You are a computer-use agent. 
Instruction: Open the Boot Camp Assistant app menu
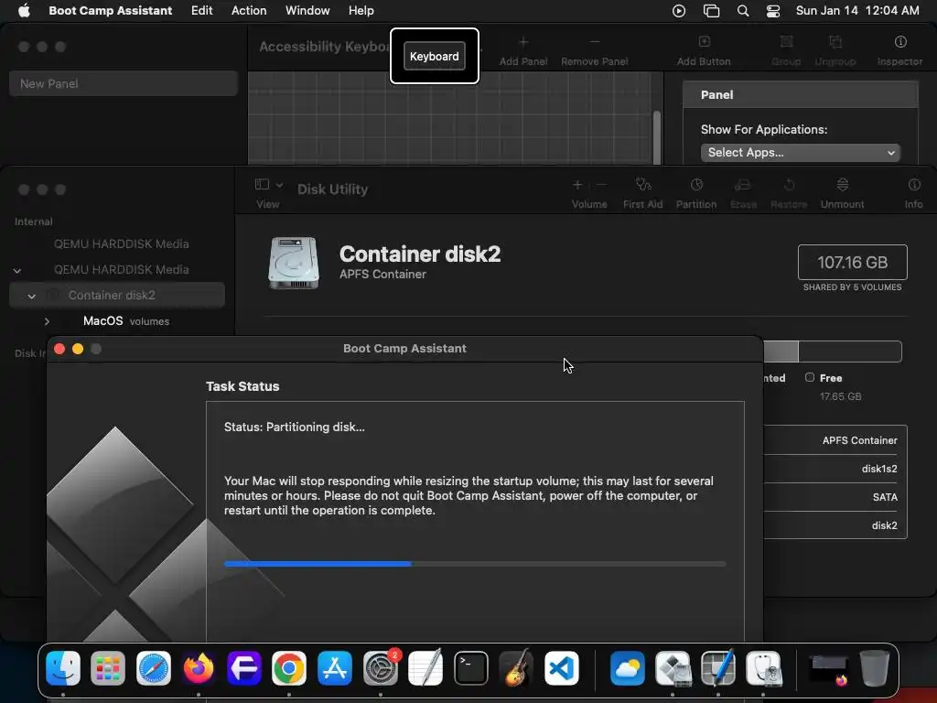click(x=110, y=10)
